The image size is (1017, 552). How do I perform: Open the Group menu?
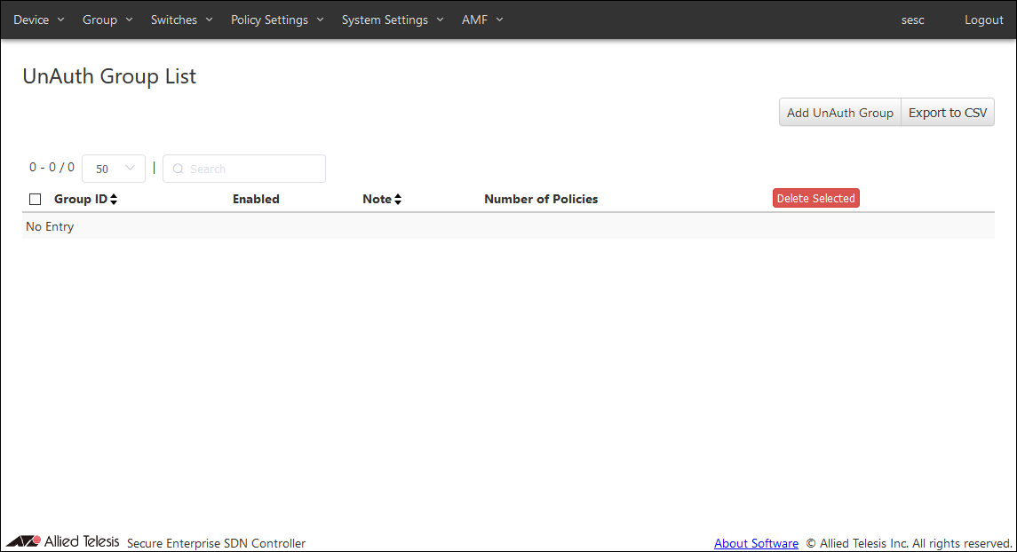107,20
